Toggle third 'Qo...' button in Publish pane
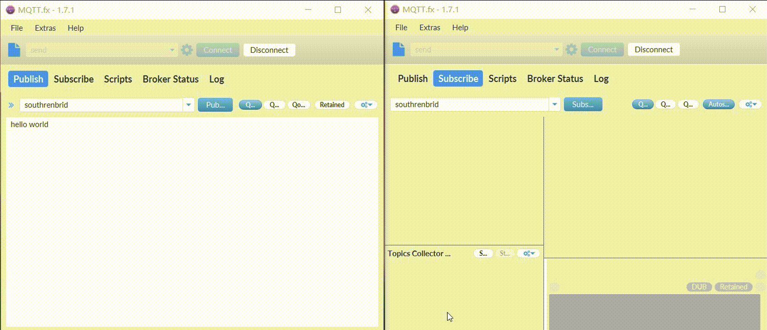Image resolution: width=767 pixels, height=330 pixels. [x=299, y=105]
